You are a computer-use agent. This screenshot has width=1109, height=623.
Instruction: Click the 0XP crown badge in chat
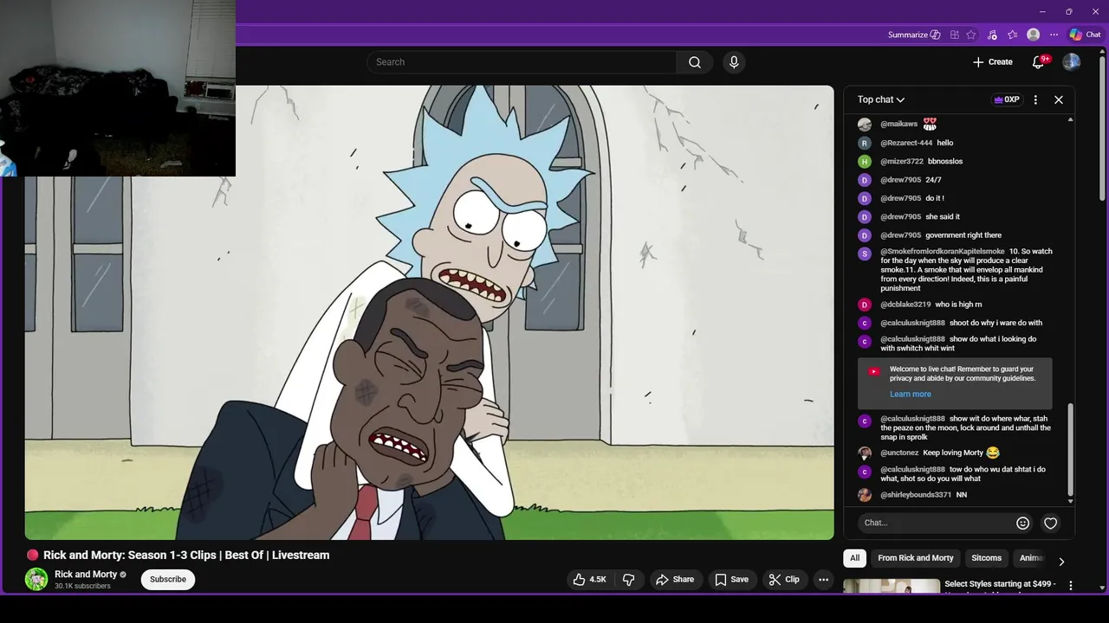[1006, 100]
